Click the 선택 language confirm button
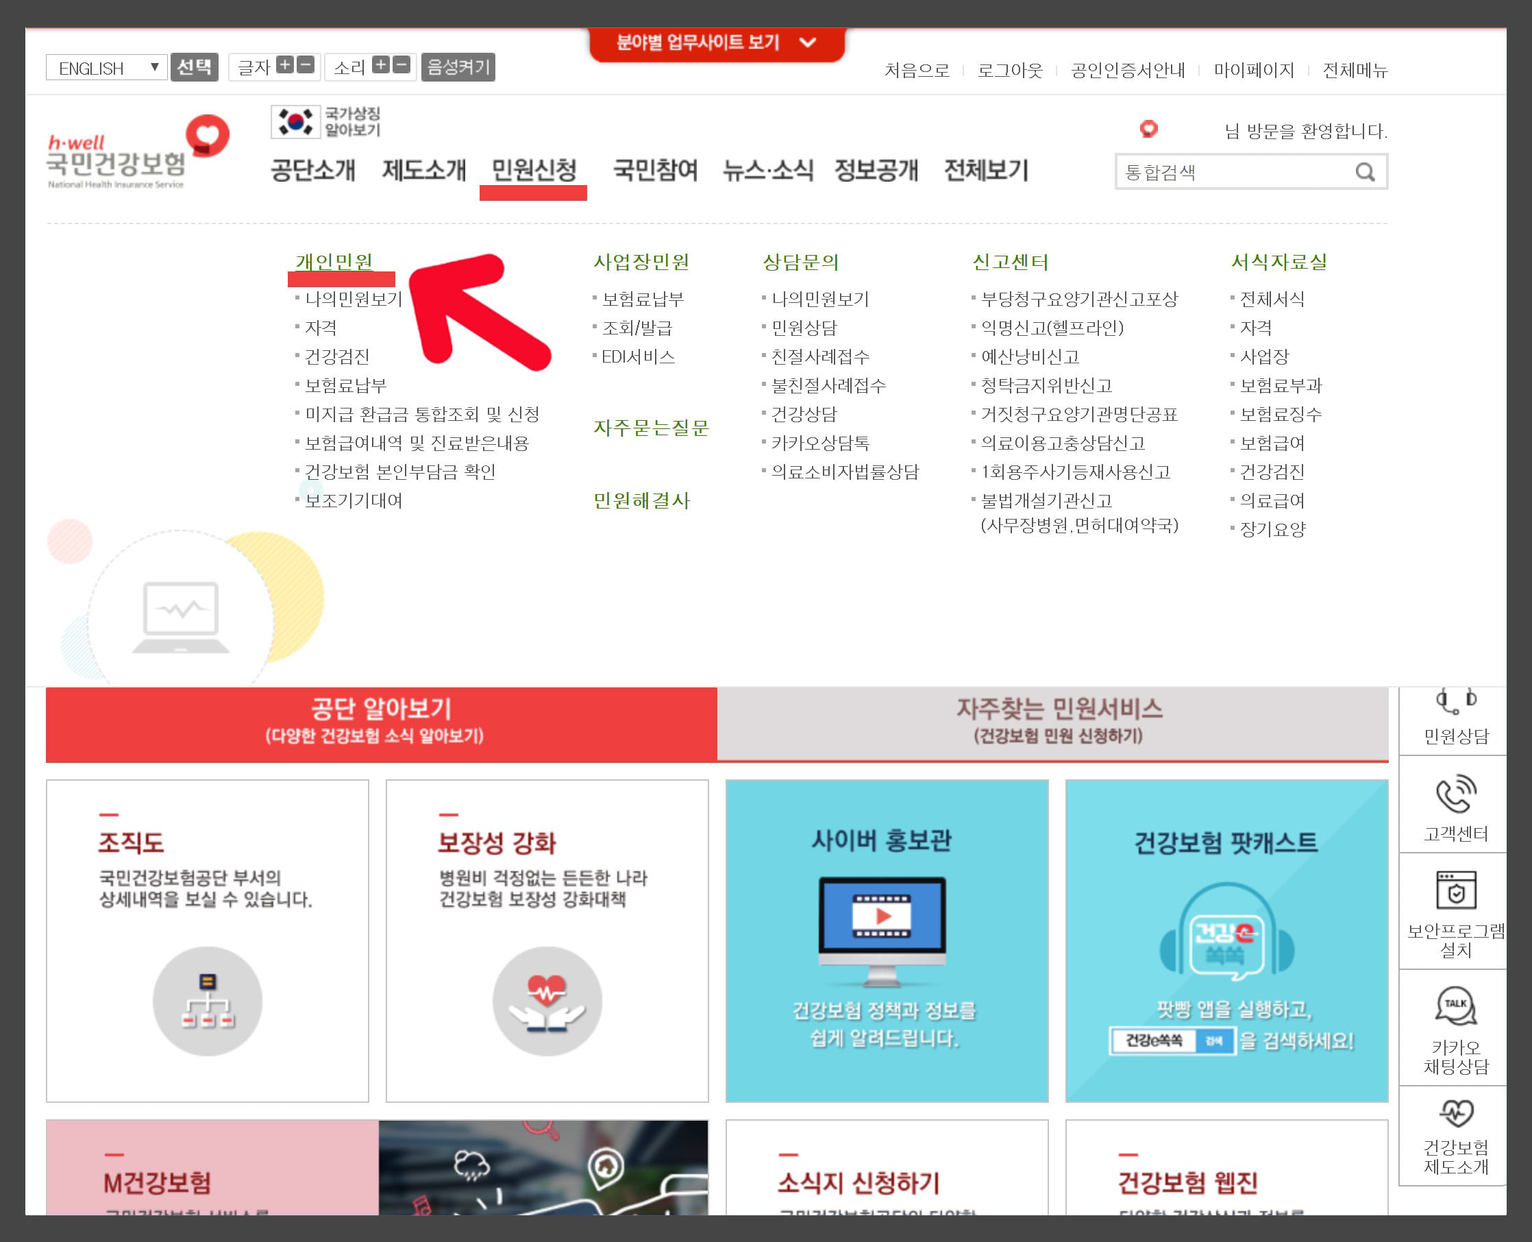This screenshot has height=1242, width=1532. pyautogui.click(x=195, y=67)
